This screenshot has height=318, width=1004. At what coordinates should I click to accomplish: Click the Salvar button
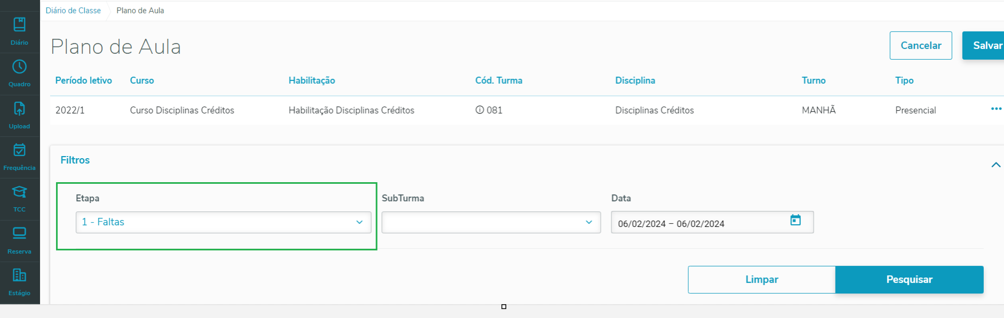[984, 45]
